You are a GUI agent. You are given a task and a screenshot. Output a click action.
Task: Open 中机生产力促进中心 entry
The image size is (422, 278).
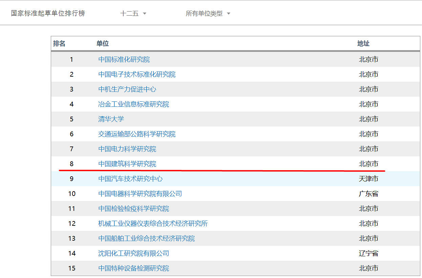(127, 89)
